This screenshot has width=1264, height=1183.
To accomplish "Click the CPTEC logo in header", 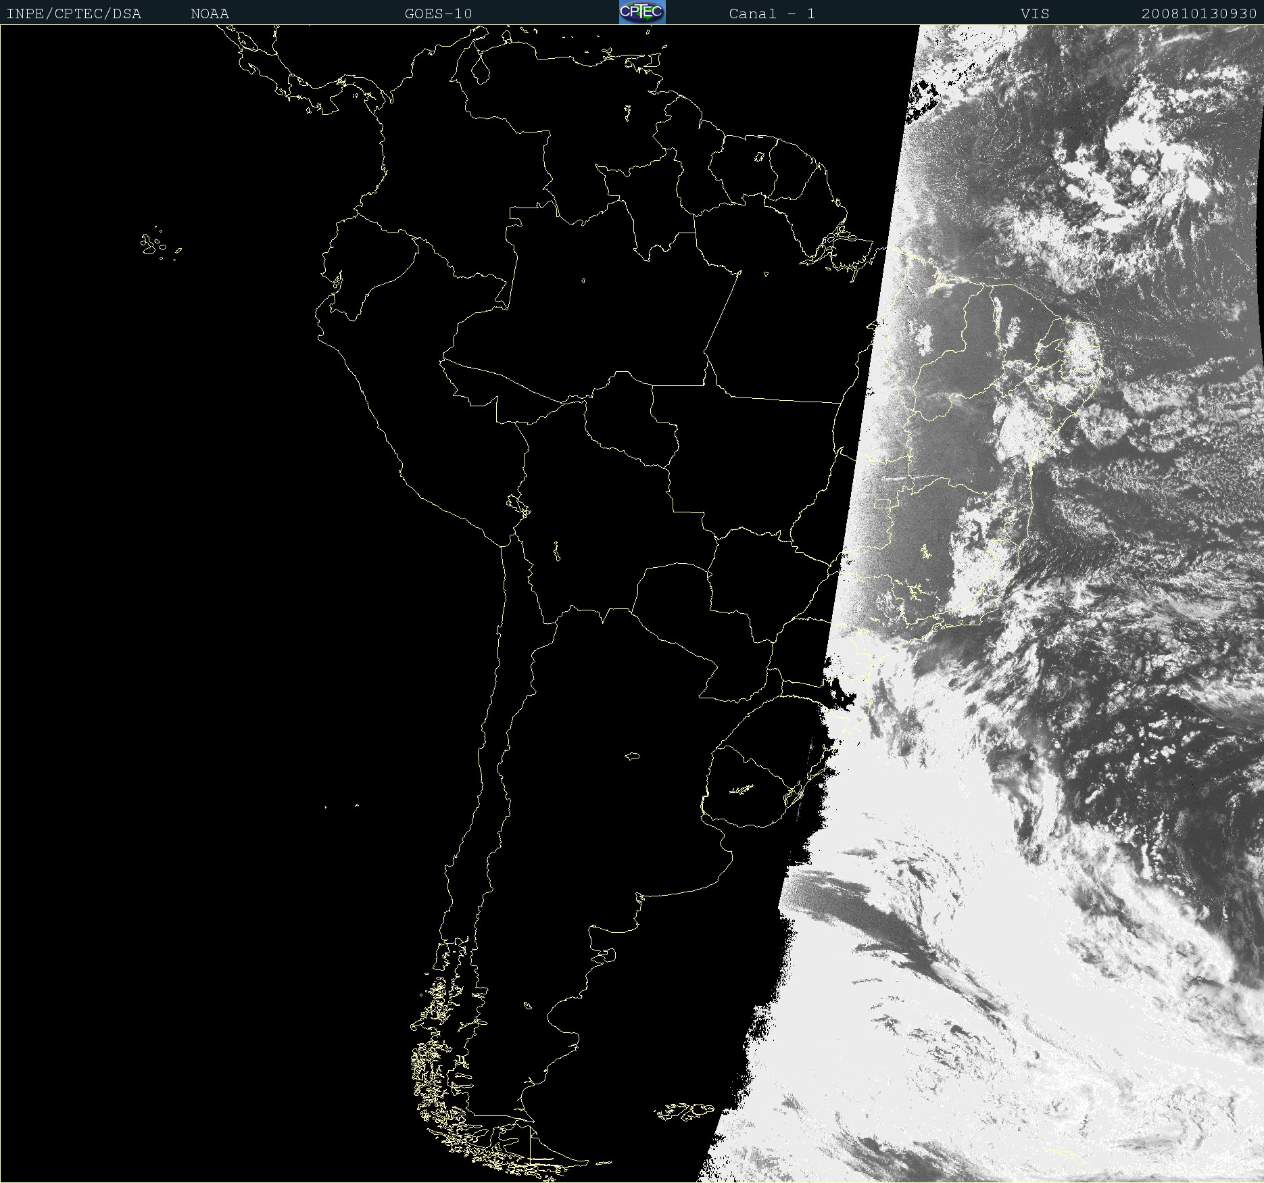I will click(x=642, y=12).
